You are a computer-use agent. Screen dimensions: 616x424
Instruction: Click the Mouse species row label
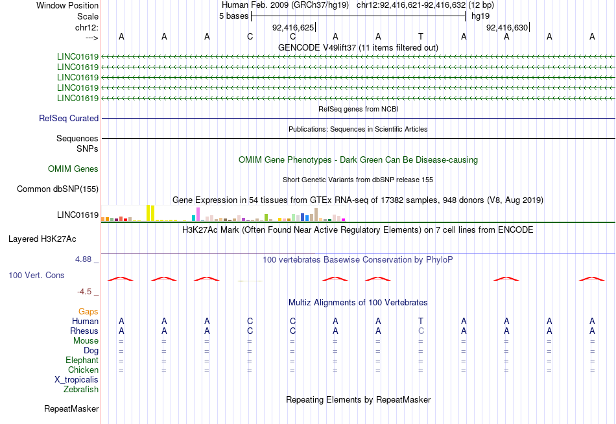coord(86,341)
